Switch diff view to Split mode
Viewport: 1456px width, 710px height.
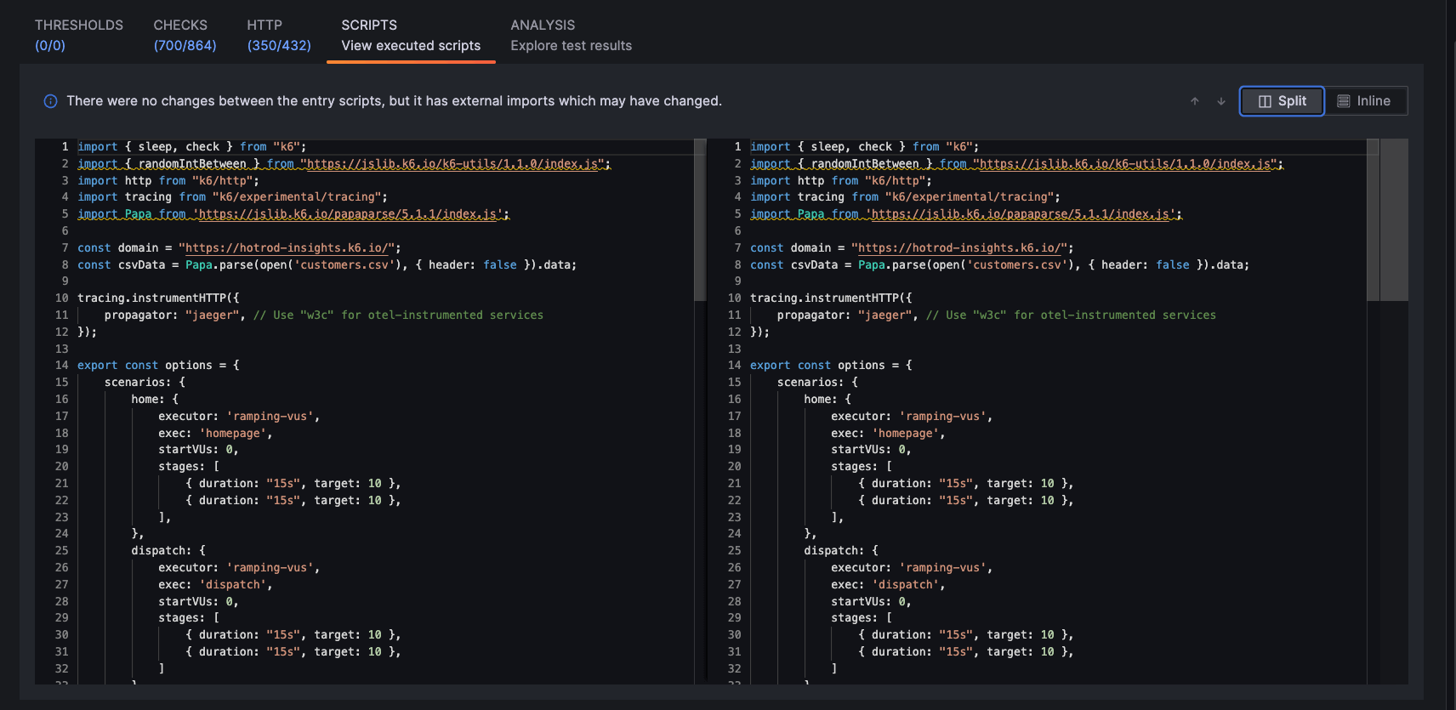(1282, 101)
